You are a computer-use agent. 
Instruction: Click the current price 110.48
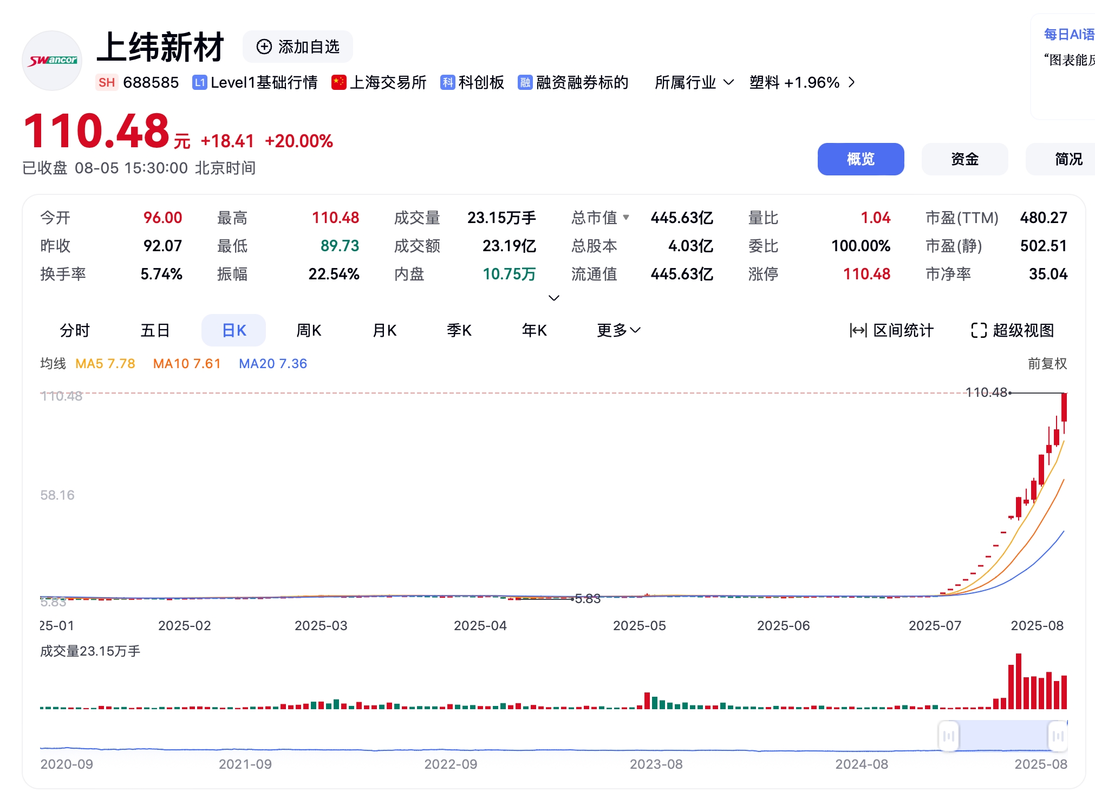[97, 131]
